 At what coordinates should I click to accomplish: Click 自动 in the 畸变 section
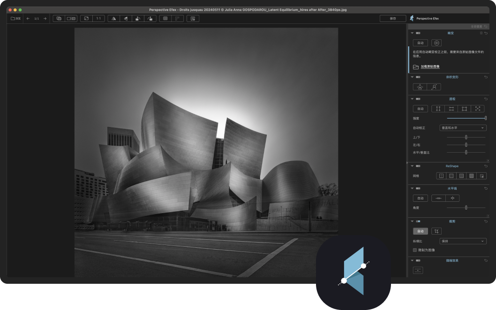(421, 43)
